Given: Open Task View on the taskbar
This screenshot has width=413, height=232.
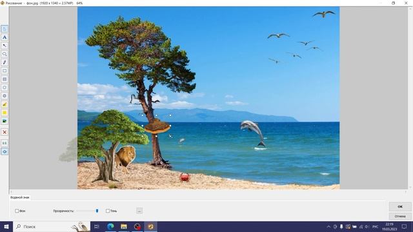Looking at the screenshot, I should (97, 226).
